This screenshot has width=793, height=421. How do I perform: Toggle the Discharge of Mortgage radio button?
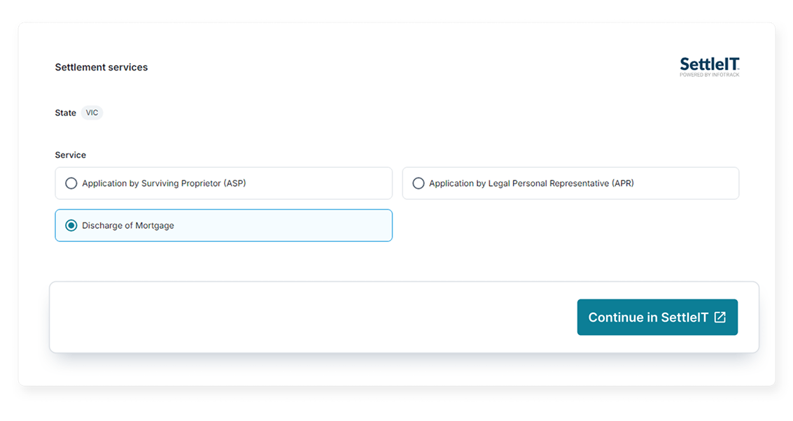click(71, 225)
